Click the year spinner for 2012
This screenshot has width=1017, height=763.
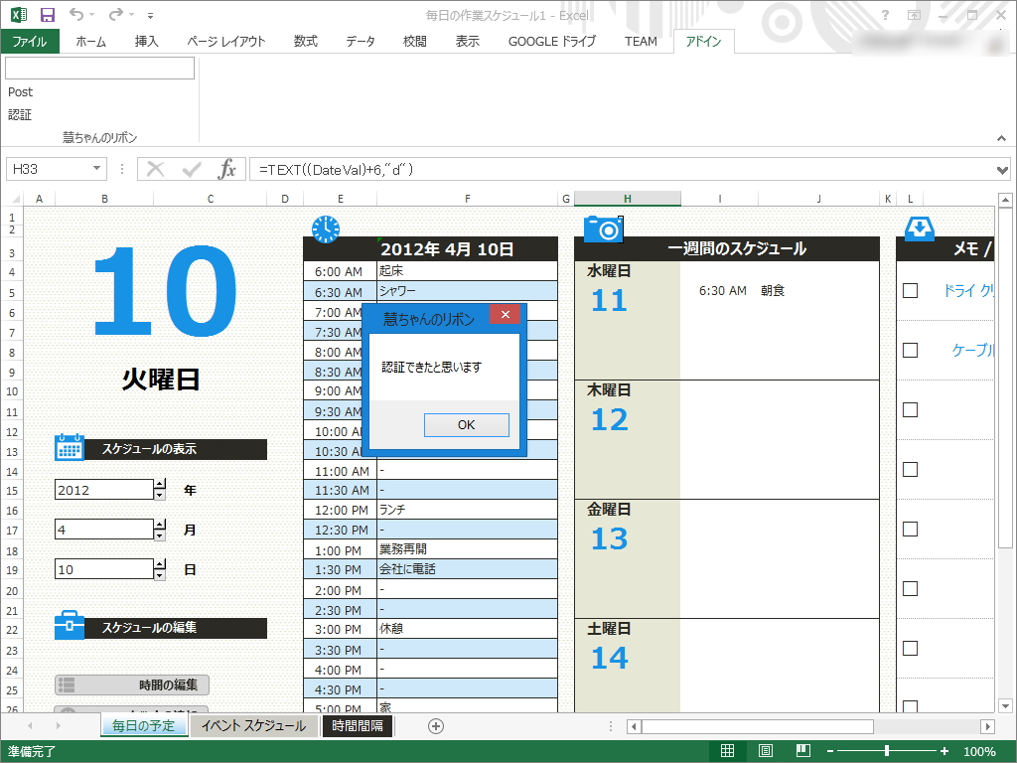(160, 490)
